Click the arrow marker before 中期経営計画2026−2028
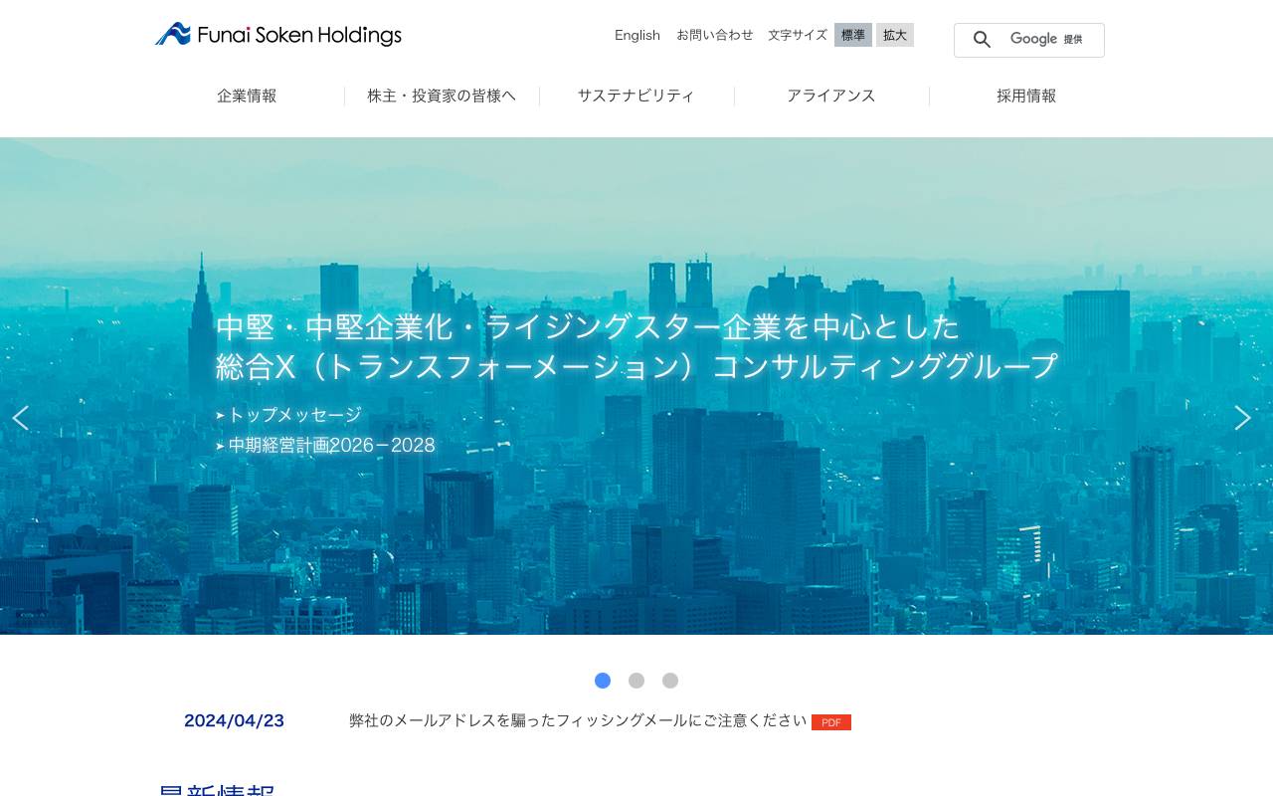The width and height of the screenshot is (1273, 796). [220, 446]
